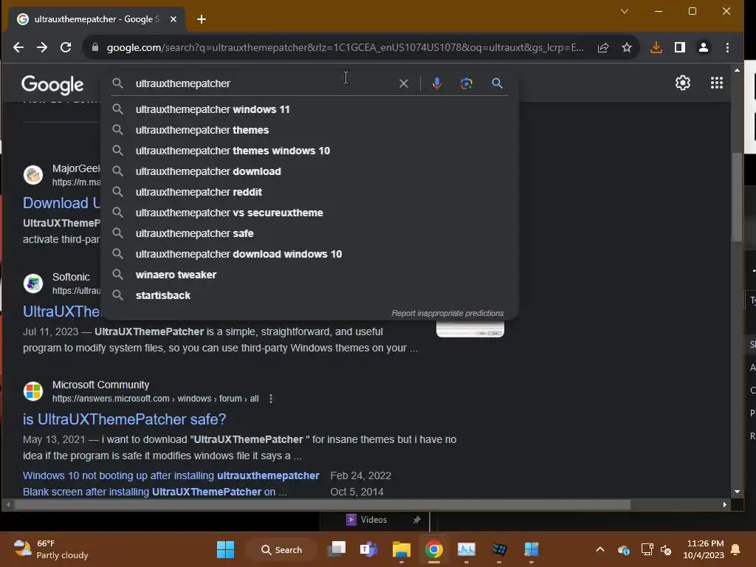756x567 pixels.
Task: Click the MajorGeeks site icon
Action: coord(33,174)
